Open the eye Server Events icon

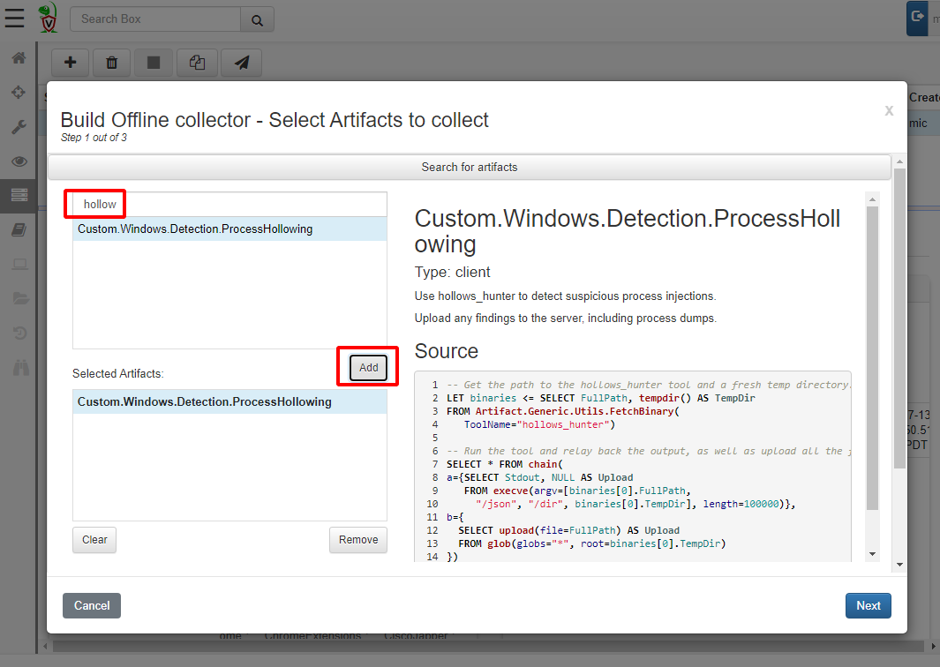[19, 161]
